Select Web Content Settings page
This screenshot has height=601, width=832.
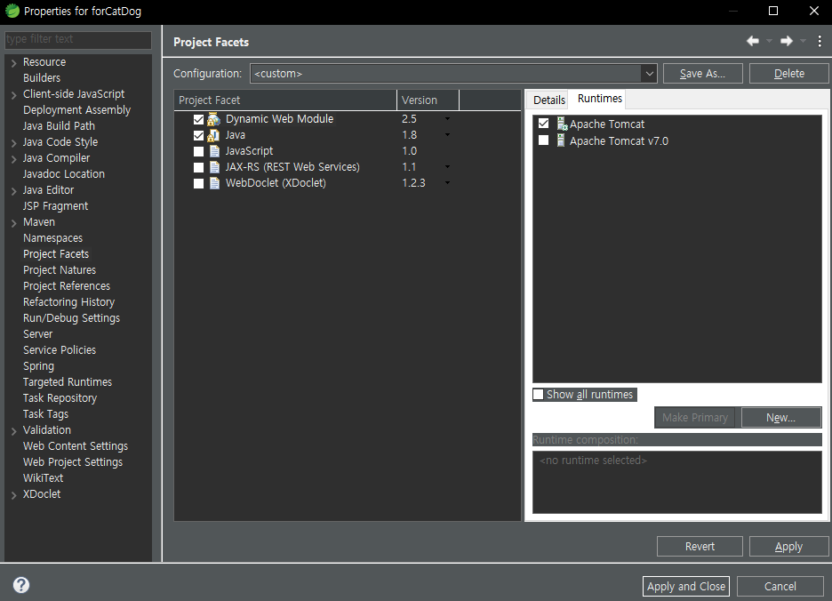point(76,446)
